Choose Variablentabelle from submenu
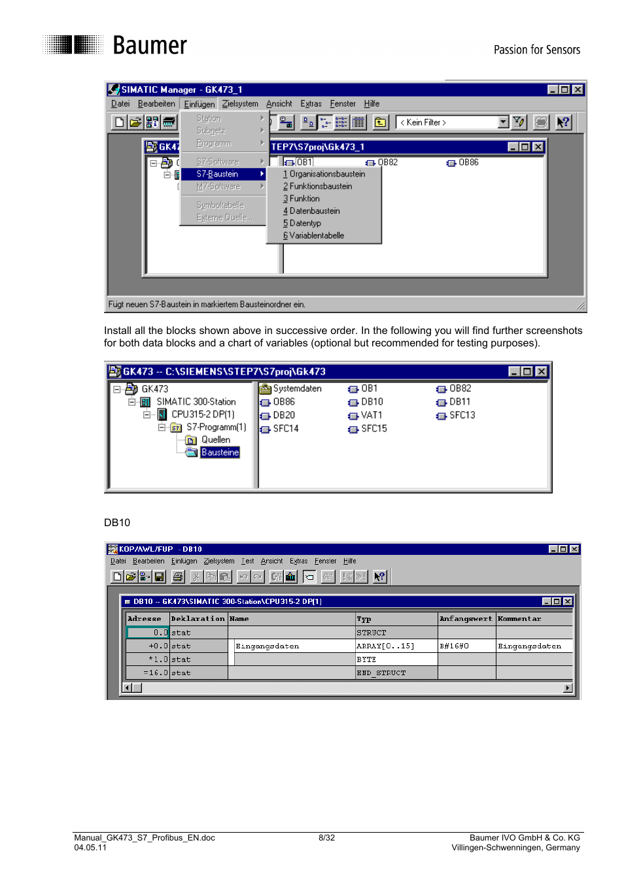624x883 pixels. (324, 236)
